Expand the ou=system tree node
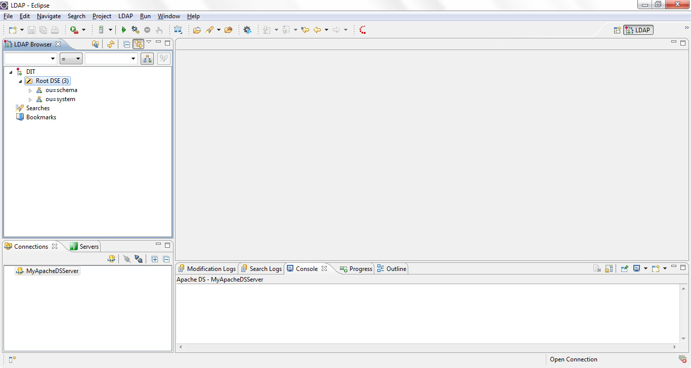The width and height of the screenshot is (691, 368). pyautogui.click(x=30, y=100)
